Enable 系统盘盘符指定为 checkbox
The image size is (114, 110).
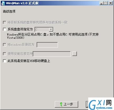(x=4, y=29)
